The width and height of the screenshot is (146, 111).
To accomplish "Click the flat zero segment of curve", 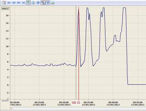I will [x=137, y=84].
